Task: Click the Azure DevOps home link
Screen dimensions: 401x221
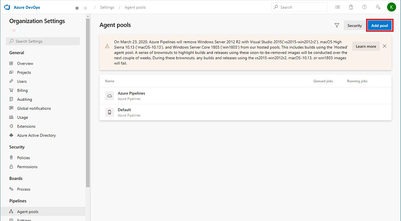Action: tap(27, 7)
